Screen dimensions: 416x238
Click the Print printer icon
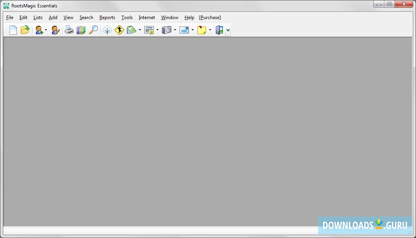[x=69, y=30]
